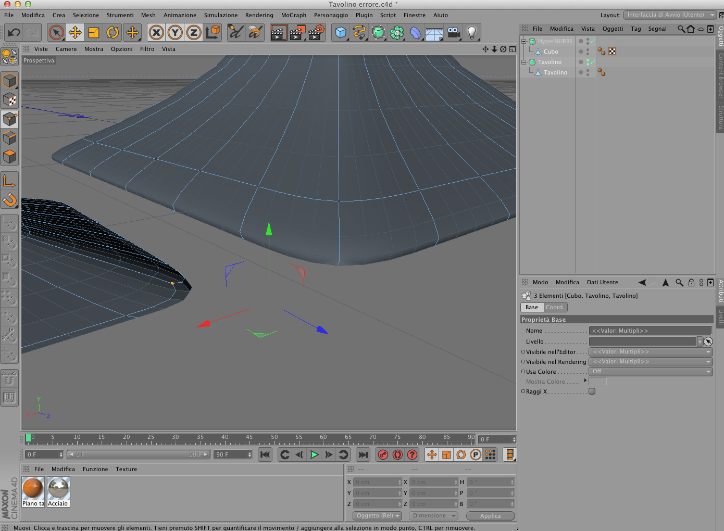Select the Move tool in top toolbar
The image size is (724, 531).
pos(75,32)
